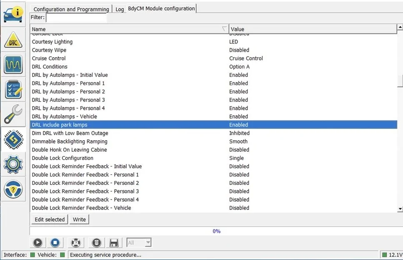Image resolution: width=403 pixels, height=260 pixels.
Task: Open the wrench service procedures section
Action: pos(13,114)
